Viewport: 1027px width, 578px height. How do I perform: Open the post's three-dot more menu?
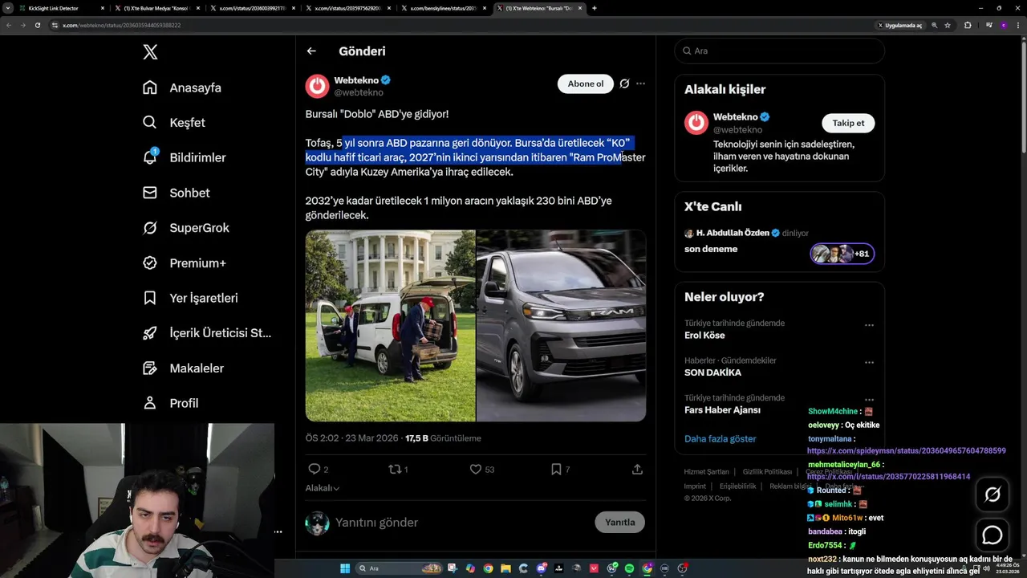640,83
